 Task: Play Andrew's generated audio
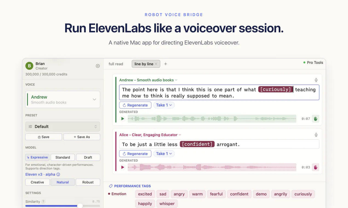(122, 119)
